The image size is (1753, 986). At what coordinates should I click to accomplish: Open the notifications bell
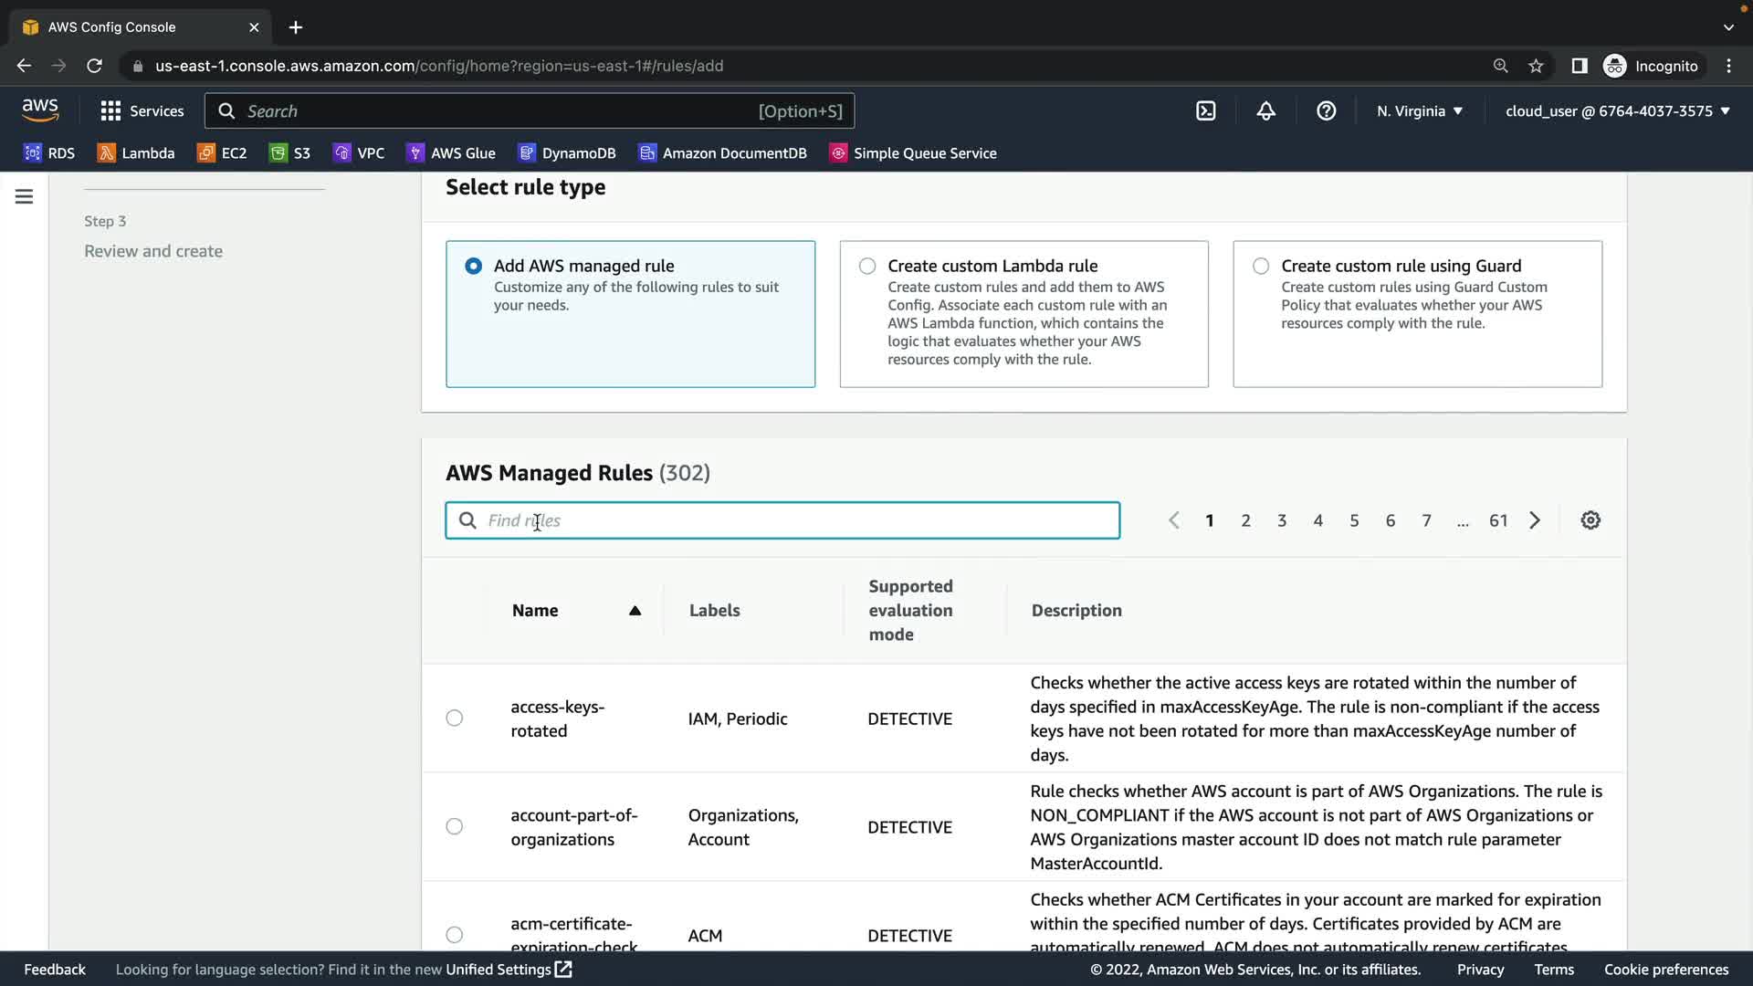[x=1265, y=111]
